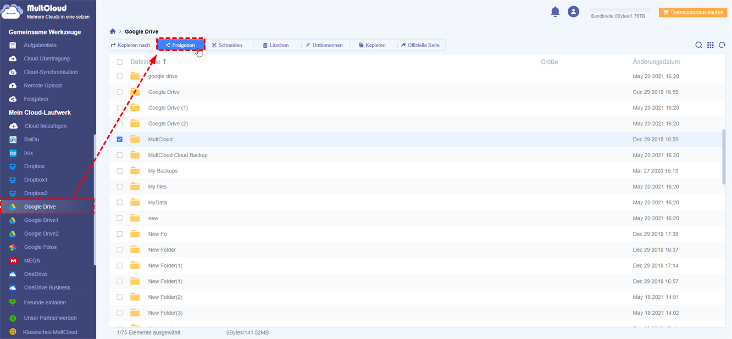The width and height of the screenshot is (732, 339).
Task: Open Cloud-Übertragung tool
Action: [48, 58]
